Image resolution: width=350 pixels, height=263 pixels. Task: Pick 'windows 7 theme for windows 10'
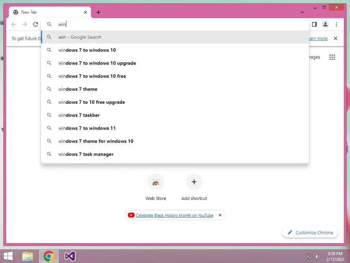tap(175, 141)
